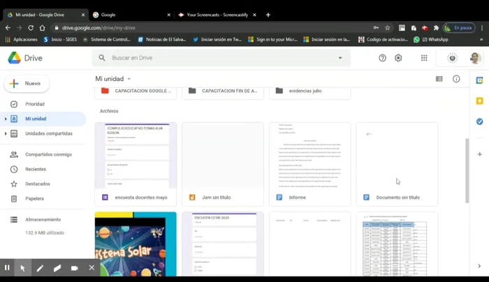Toggle the embedded webcam camera
Screen dimensions: 489x282
[74, 268]
